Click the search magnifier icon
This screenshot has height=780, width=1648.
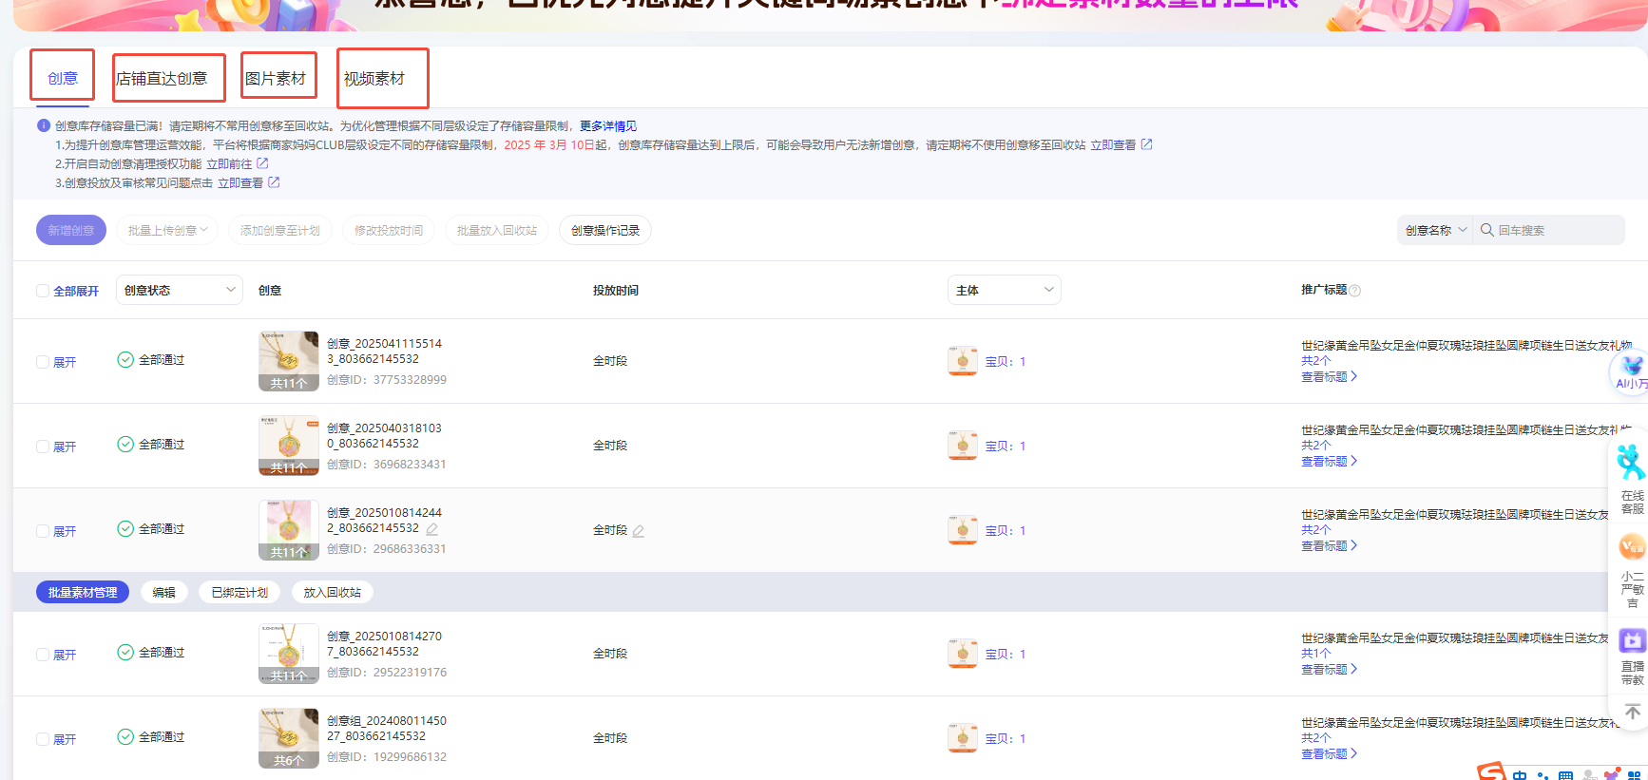[x=1486, y=230]
